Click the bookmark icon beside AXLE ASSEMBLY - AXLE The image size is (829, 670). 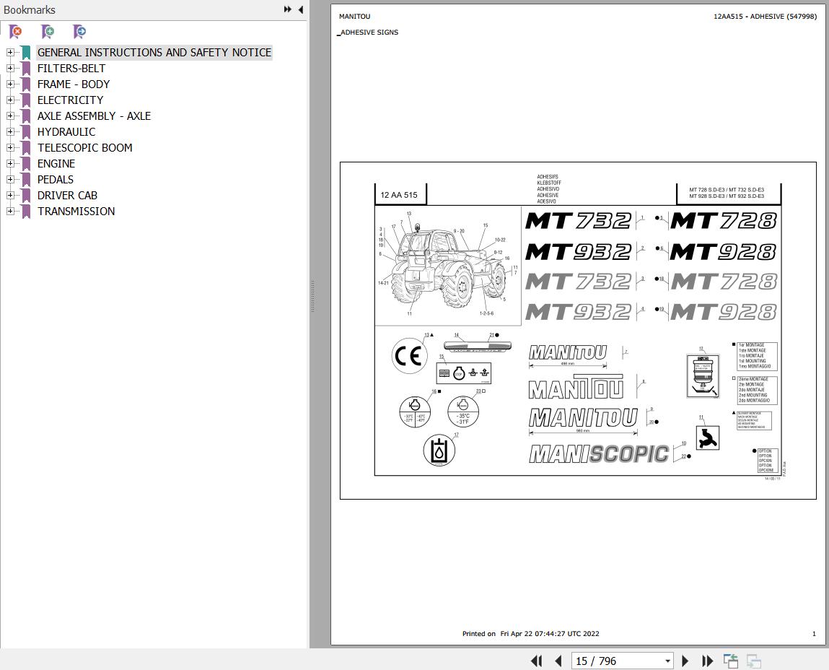(26, 116)
